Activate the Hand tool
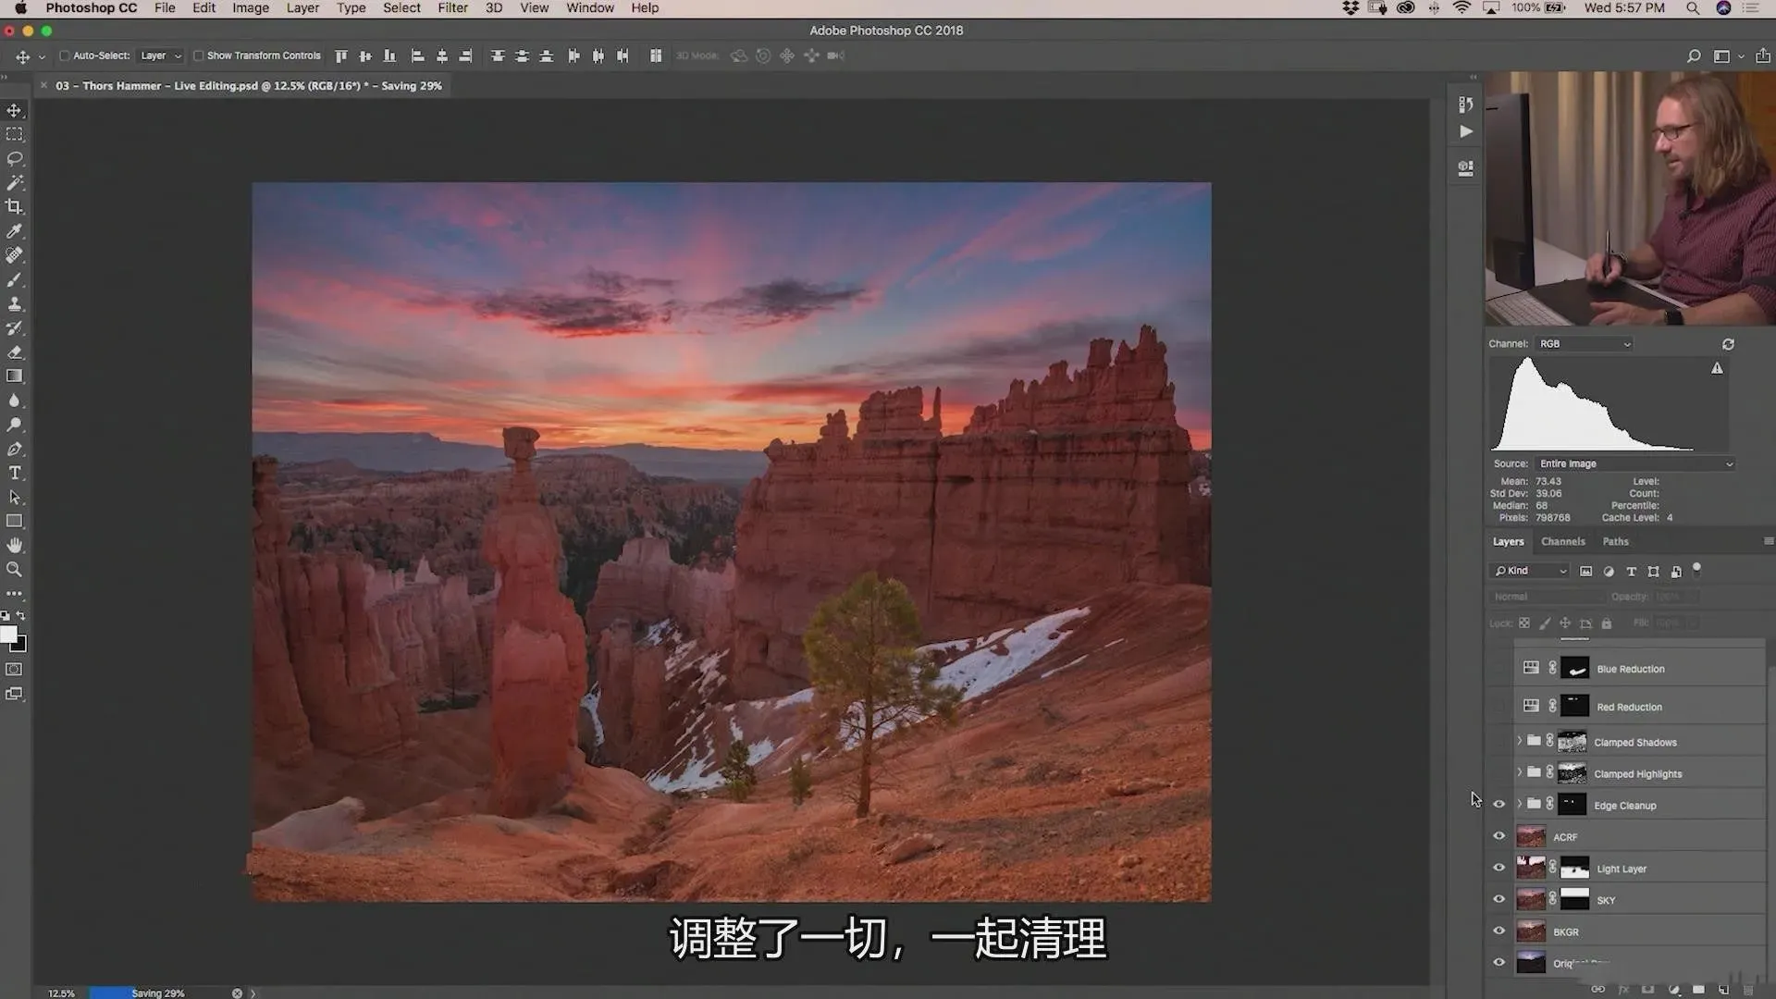This screenshot has height=999, width=1776. 15,545
